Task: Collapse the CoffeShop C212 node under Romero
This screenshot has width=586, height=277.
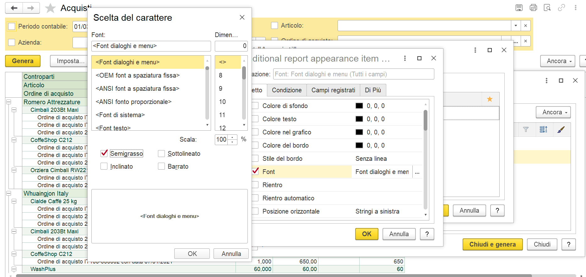Action: 14,140
